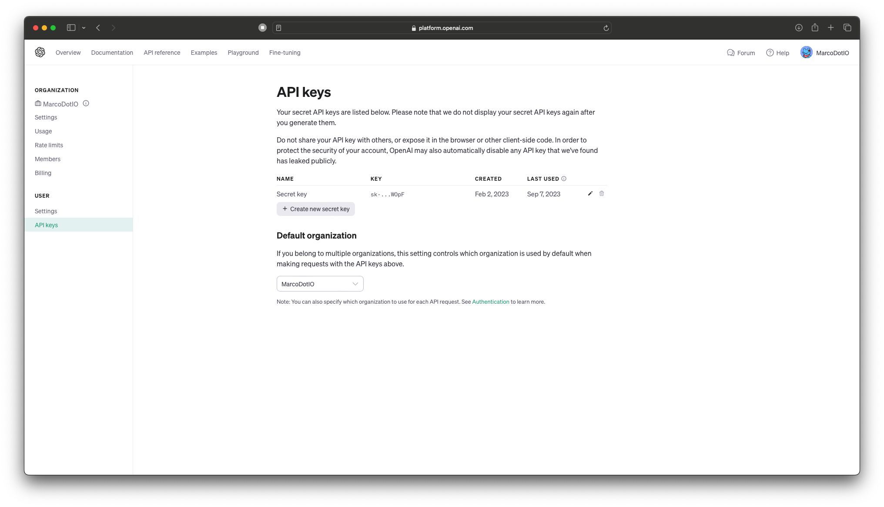Click the 'Default organization' heading

point(316,235)
